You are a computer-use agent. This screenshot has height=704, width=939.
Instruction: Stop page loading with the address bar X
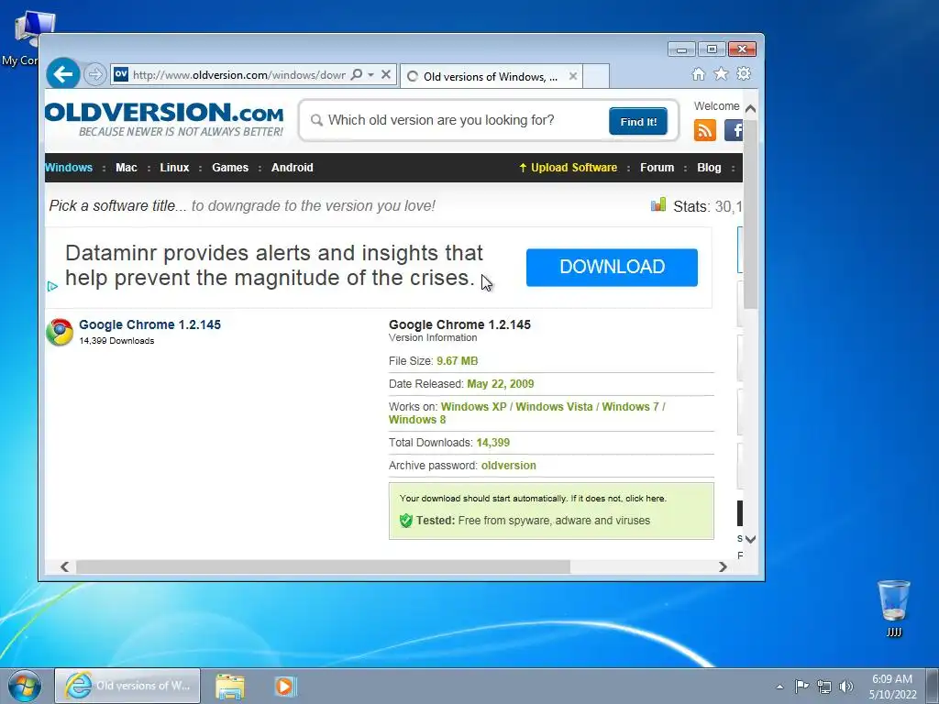click(386, 74)
